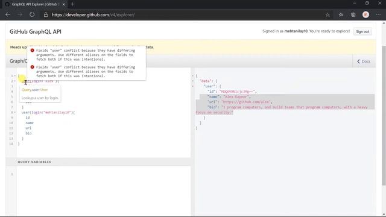The width and height of the screenshot is (386, 217).
Task: Sign out of GitHub explorer
Action: click(362, 31)
